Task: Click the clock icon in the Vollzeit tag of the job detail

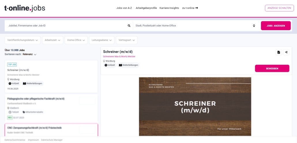Action: tap(106, 65)
